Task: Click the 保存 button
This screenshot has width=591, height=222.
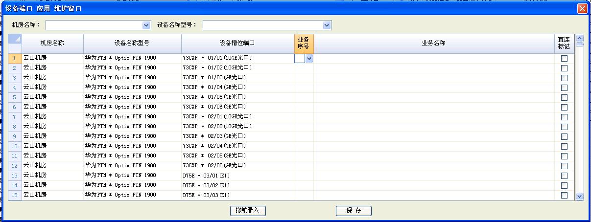Action: (x=354, y=211)
